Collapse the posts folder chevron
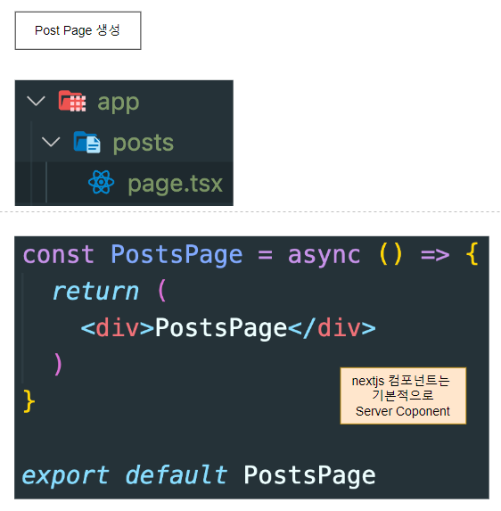 point(51,142)
